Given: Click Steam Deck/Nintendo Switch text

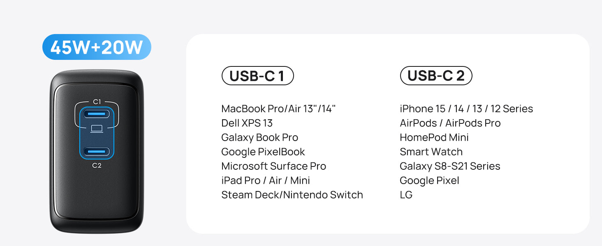Looking at the screenshot, I should (292, 195).
